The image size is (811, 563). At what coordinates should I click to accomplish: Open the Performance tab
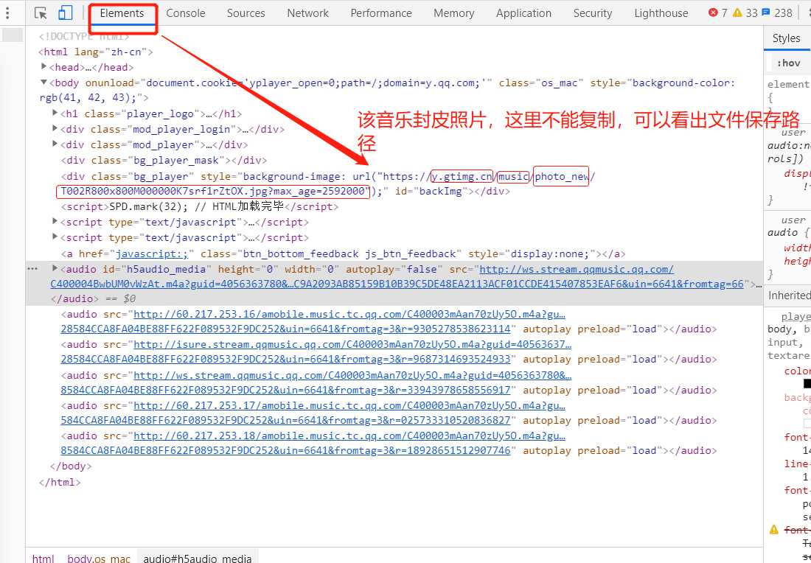381,13
